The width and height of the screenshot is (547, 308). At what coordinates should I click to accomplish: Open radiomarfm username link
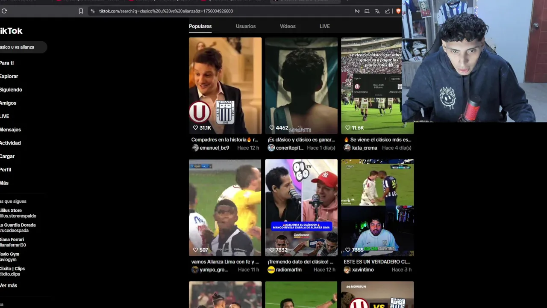tap(289, 269)
